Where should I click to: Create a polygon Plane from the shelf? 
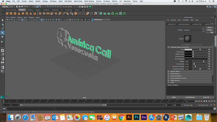23,13
